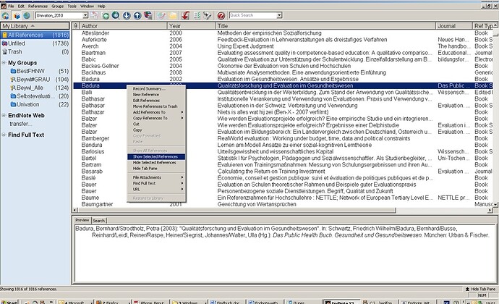Select the Univation group

point(40,104)
